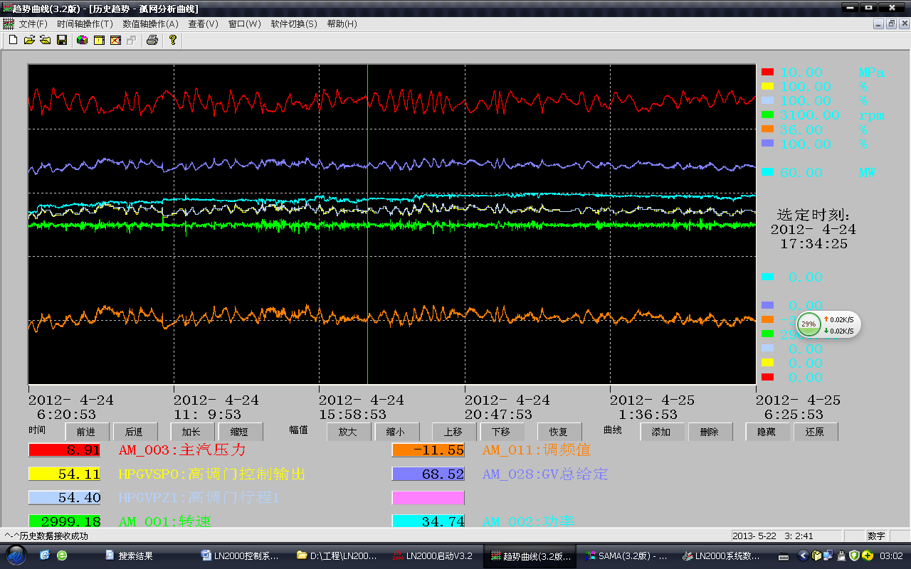Expand hidden system tray icons arrow

(804, 555)
